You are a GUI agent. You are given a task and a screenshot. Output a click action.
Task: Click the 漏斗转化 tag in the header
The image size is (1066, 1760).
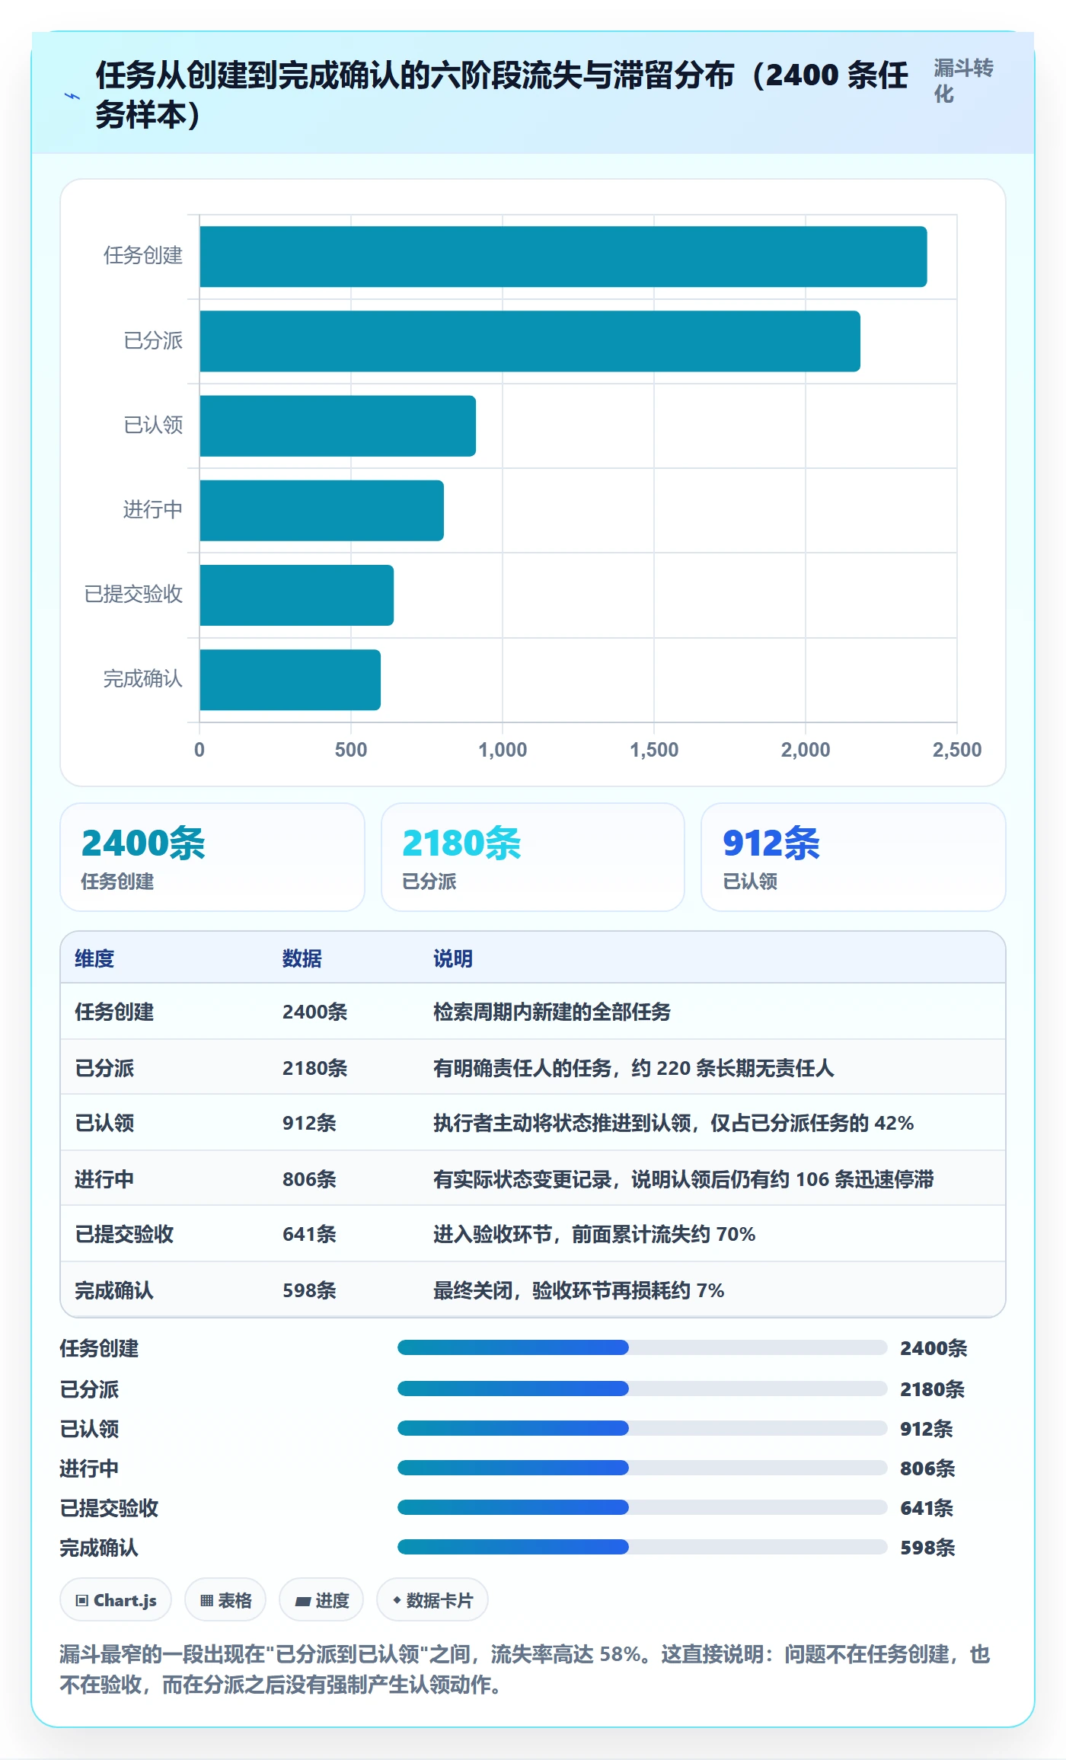coord(963,81)
